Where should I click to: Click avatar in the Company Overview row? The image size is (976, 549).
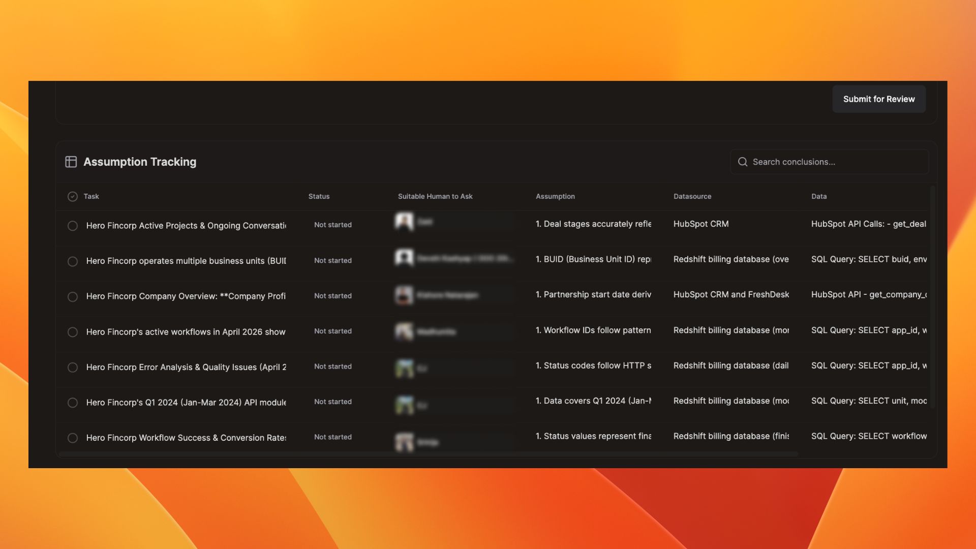[x=405, y=295]
